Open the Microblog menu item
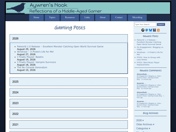The height and width of the screenshot is (132, 176). coord(137,17)
